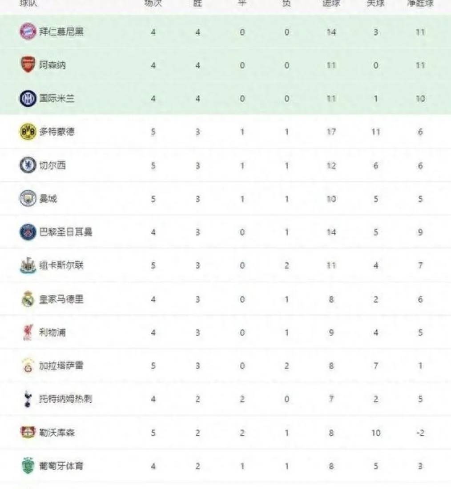451x489 pixels.
Task: Click the Bayern Munich club crest
Action: pos(28,32)
